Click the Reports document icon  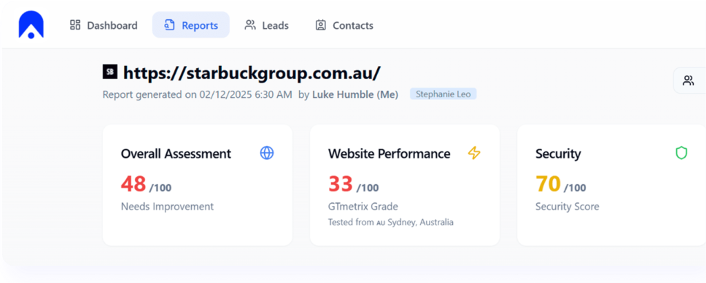(x=170, y=25)
